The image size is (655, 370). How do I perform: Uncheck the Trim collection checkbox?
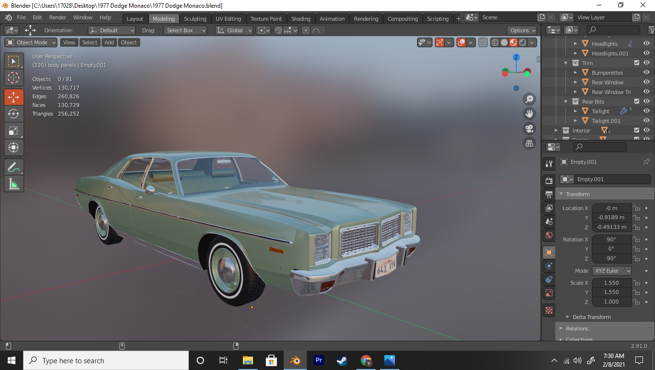[x=637, y=63]
